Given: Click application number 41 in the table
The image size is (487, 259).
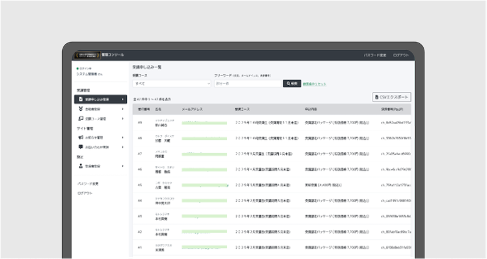Looking at the screenshot, I should (140, 247).
